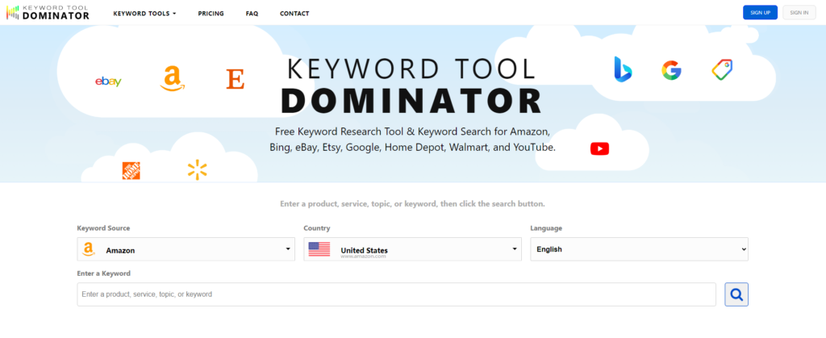Click the 'Enter a Keyword' label
This screenshot has height=338, width=826.
[104, 273]
